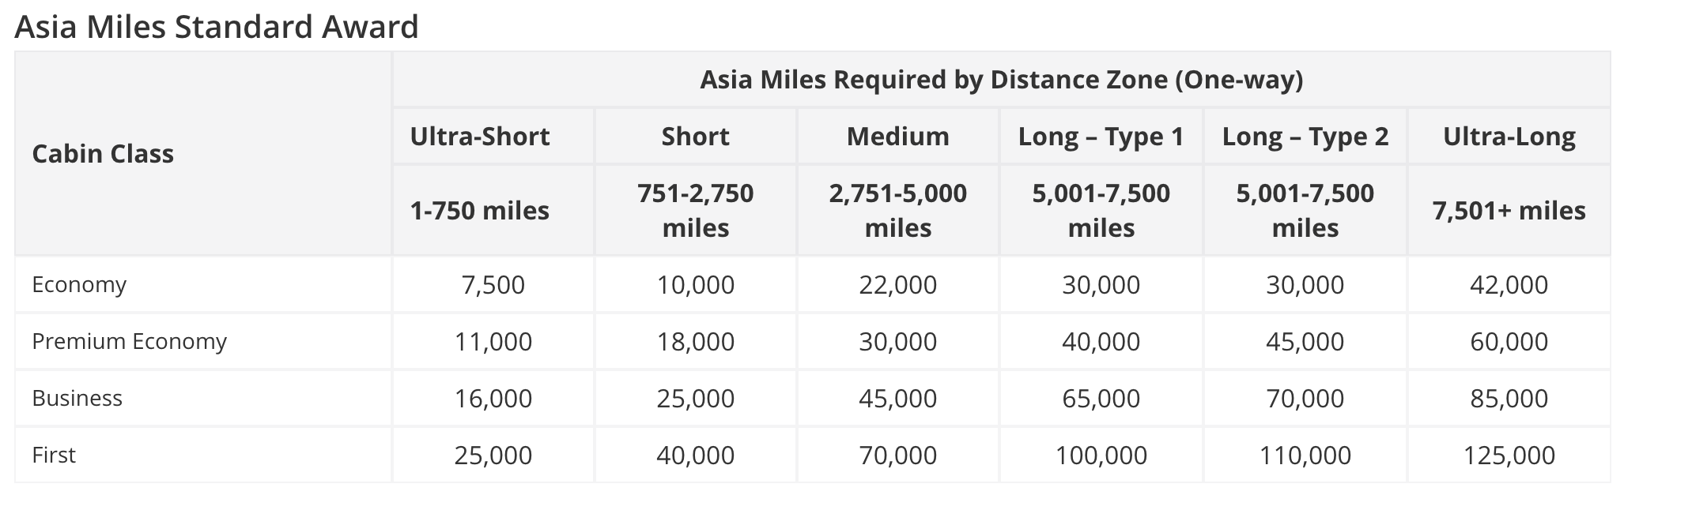Click the 125,000 First Ultra-Long cell
The width and height of the screenshot is (1692, 510).
1509,455
